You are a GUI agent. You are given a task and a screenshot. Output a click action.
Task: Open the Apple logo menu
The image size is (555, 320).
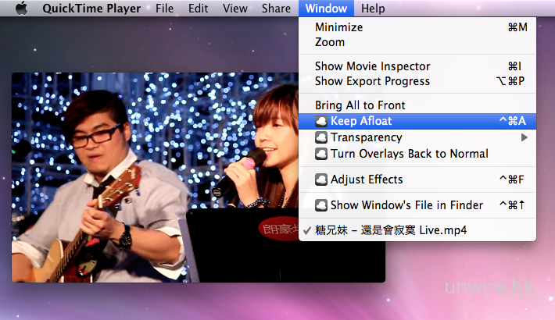point(21,9)
